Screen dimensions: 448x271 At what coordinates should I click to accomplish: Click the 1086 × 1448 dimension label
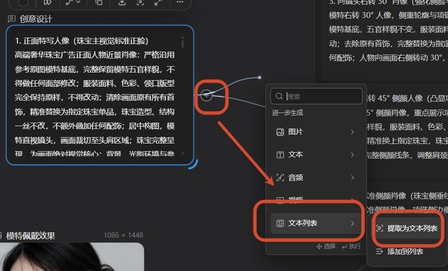[x=123, y=235]
